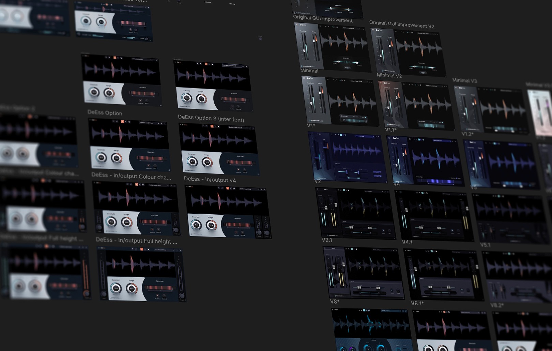Select the 'DeEss - In/output v4' frame label
552x351 pixels.
click(x=210, y=179)
